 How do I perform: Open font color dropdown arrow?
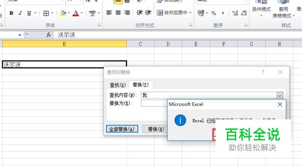point(82,13)
